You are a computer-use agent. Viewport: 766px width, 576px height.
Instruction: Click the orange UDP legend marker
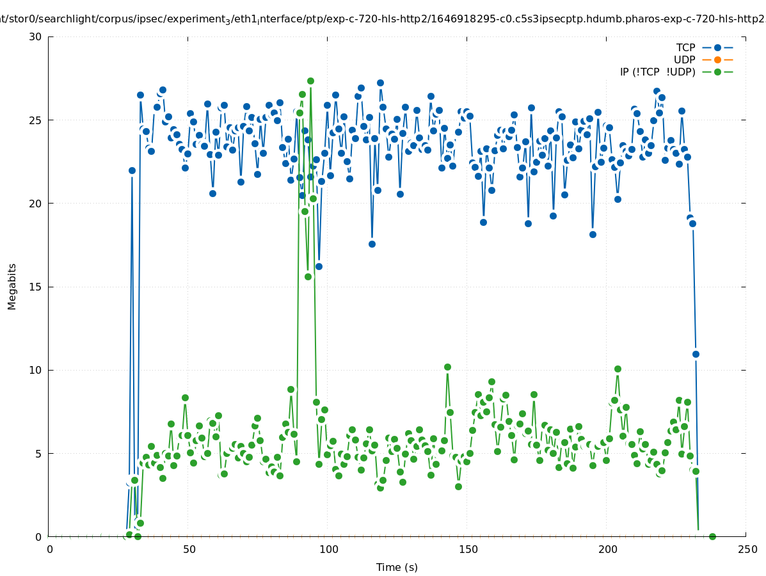[x=717, y=60]
